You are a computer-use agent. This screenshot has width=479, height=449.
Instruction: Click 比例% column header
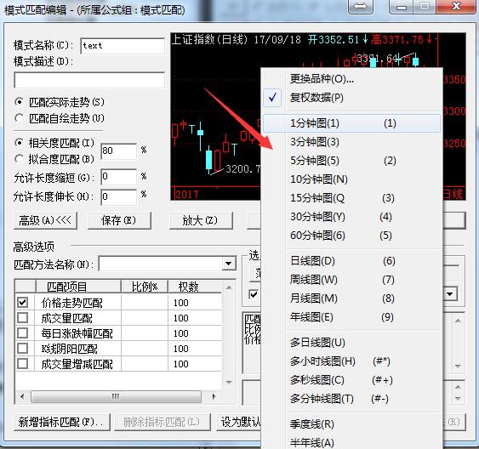145,287
